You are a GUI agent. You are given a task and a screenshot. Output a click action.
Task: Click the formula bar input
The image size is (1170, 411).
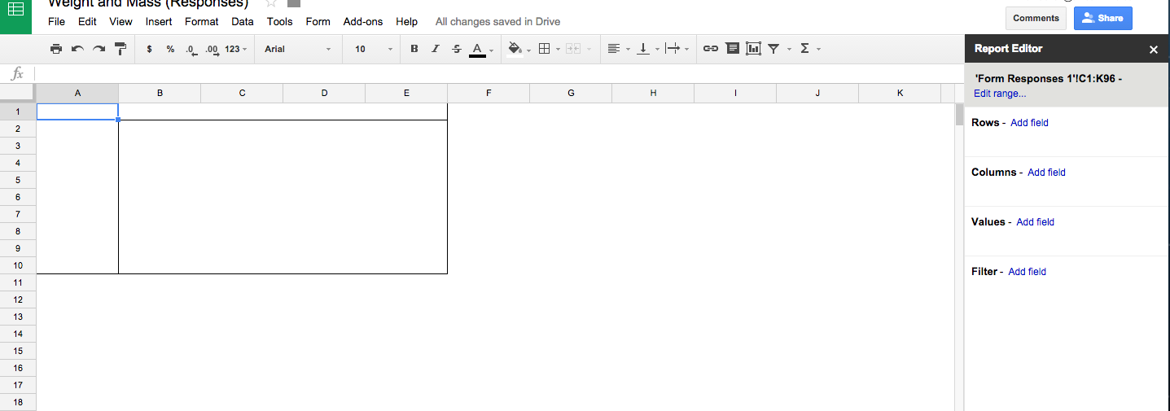pos(498,74)
